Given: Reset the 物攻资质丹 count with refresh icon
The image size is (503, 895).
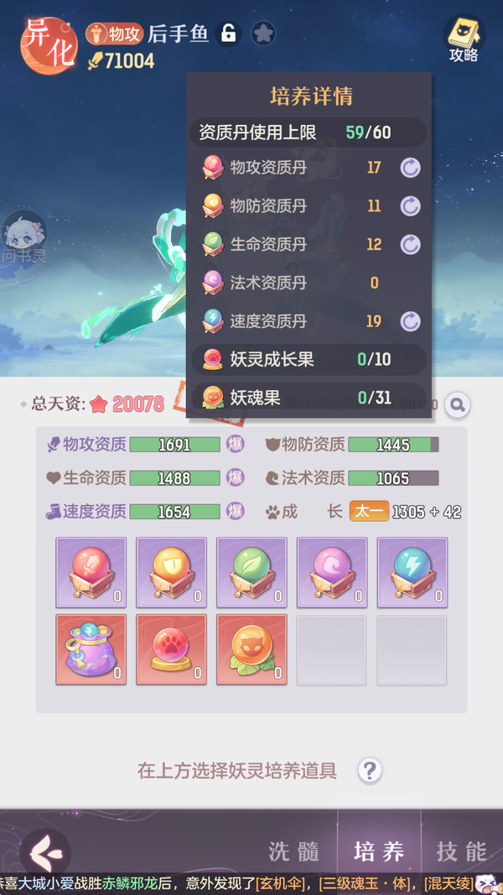Looking at the screenshot, I should (409, 168).
